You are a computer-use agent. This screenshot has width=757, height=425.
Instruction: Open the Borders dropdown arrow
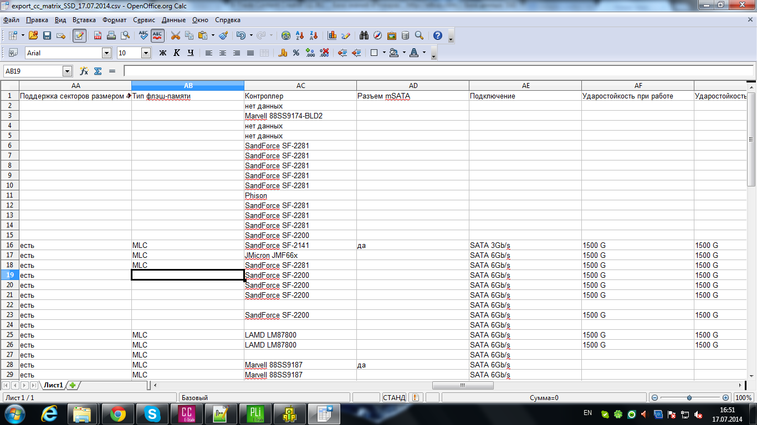[x=383, y=53]
